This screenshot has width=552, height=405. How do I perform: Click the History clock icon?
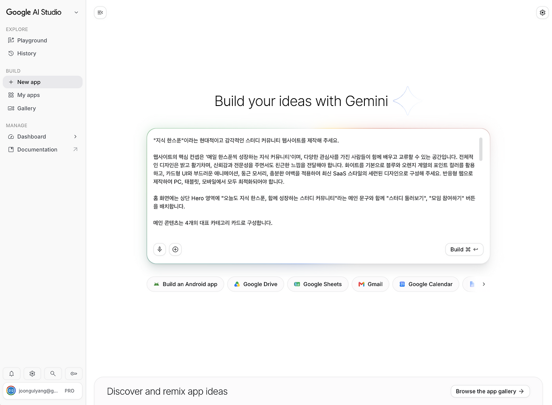(11, 53)
